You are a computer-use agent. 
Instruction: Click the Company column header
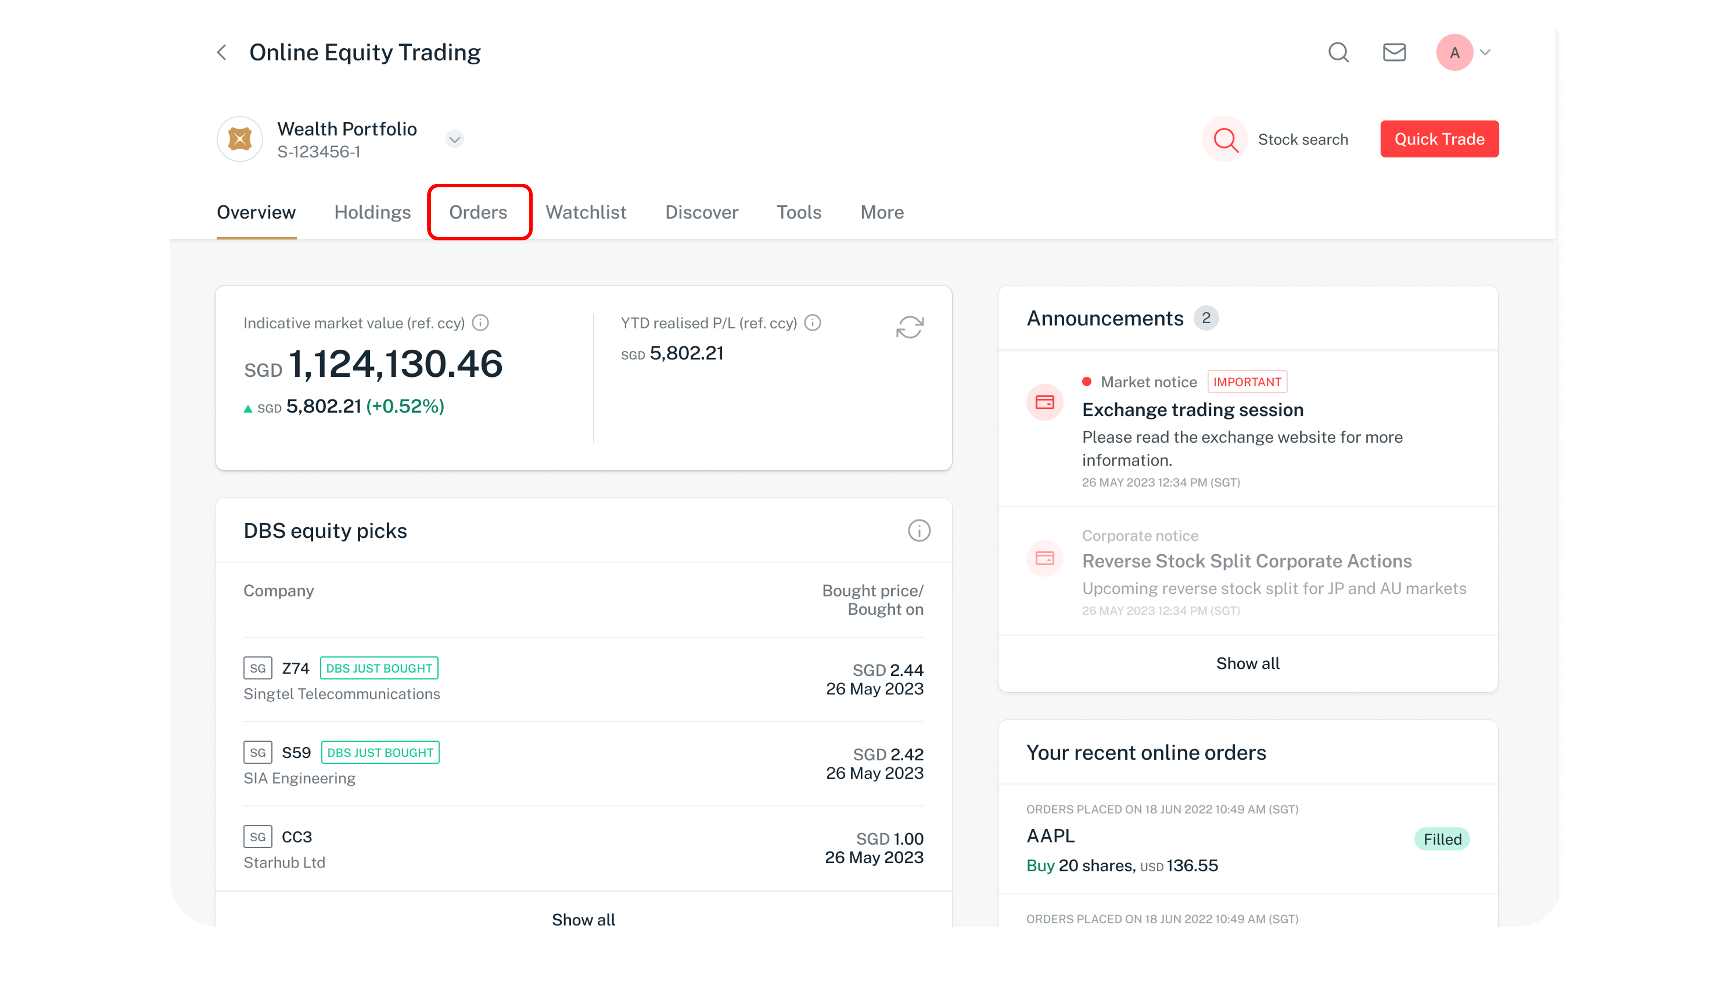click(279, 591)
